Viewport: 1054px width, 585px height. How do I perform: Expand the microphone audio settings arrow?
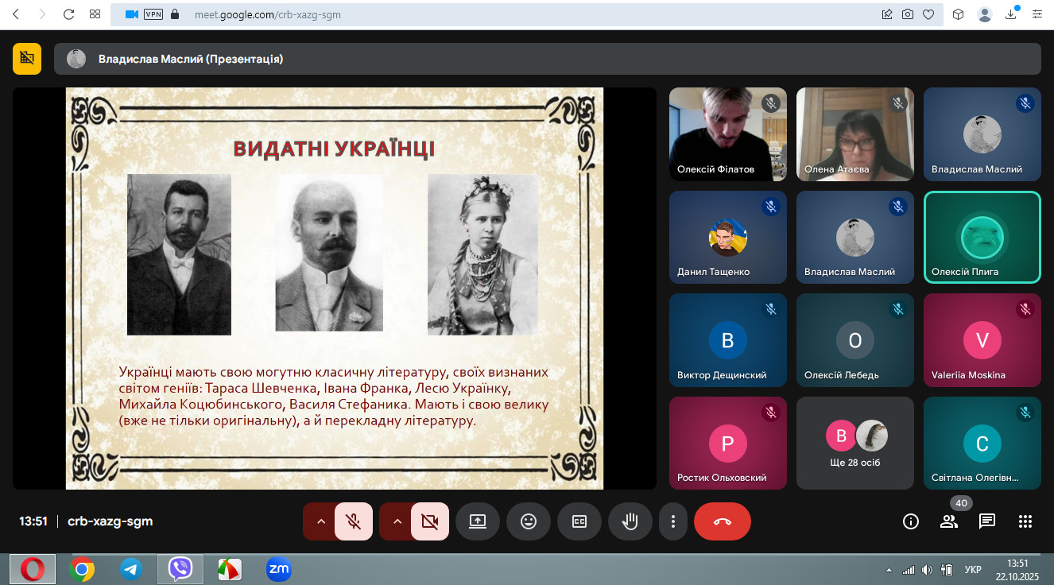(x=320, y=521)
